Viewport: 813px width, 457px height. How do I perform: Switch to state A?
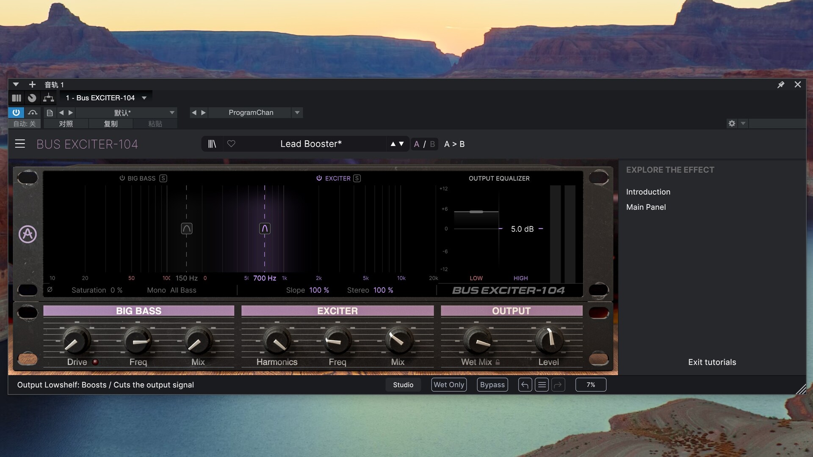click(x=417, y=144)
